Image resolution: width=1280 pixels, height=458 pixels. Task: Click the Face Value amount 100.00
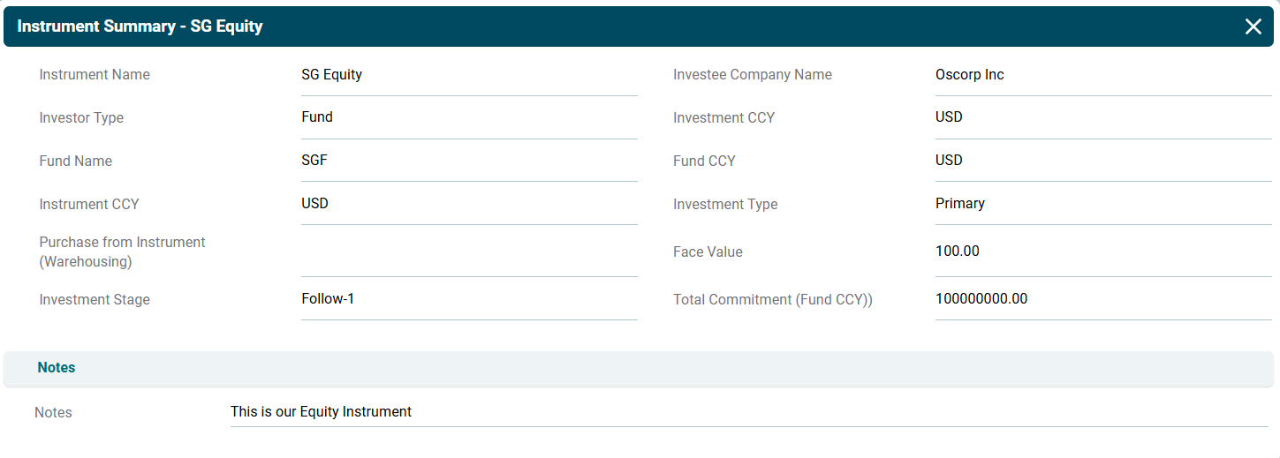pyautogui.click(x=957, y=252)
